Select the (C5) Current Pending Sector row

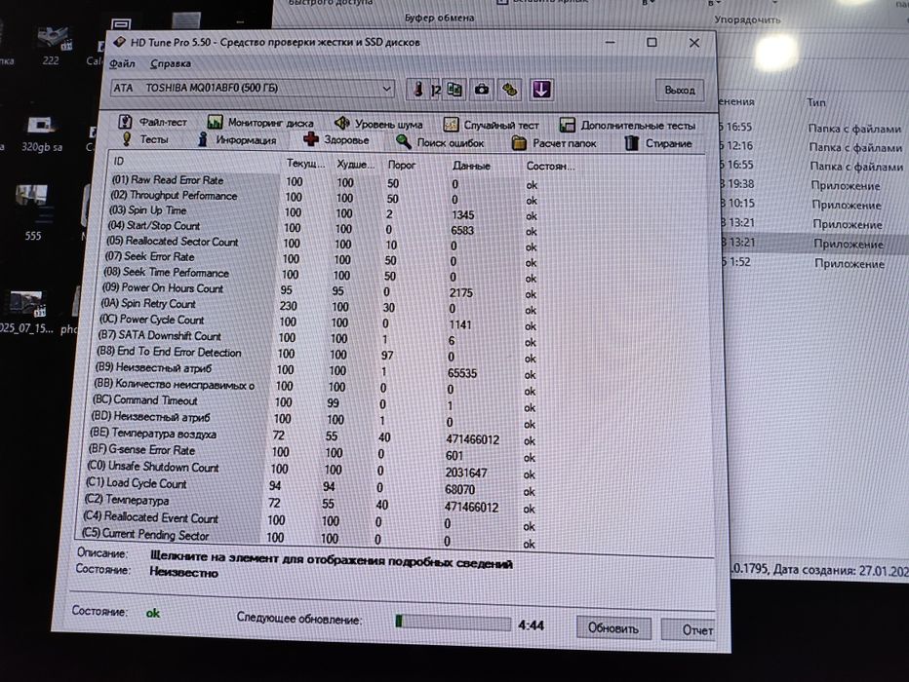point(309,538)
